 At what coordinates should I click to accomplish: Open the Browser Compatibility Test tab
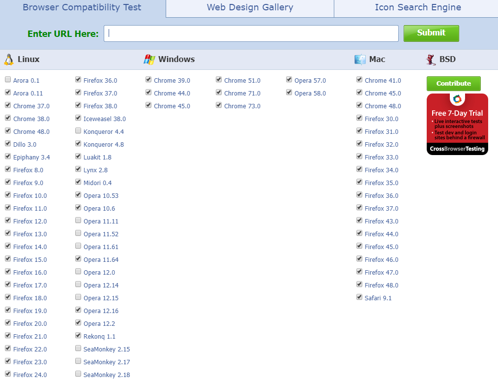(82, 7)
